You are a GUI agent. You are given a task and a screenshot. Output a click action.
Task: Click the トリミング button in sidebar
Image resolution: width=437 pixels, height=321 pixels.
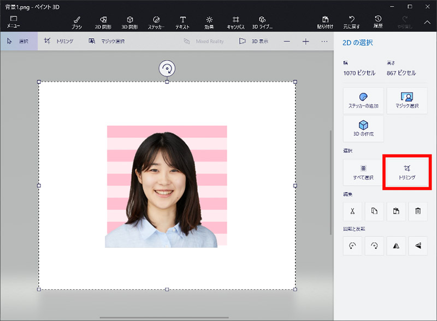click(x=407, y=172)
